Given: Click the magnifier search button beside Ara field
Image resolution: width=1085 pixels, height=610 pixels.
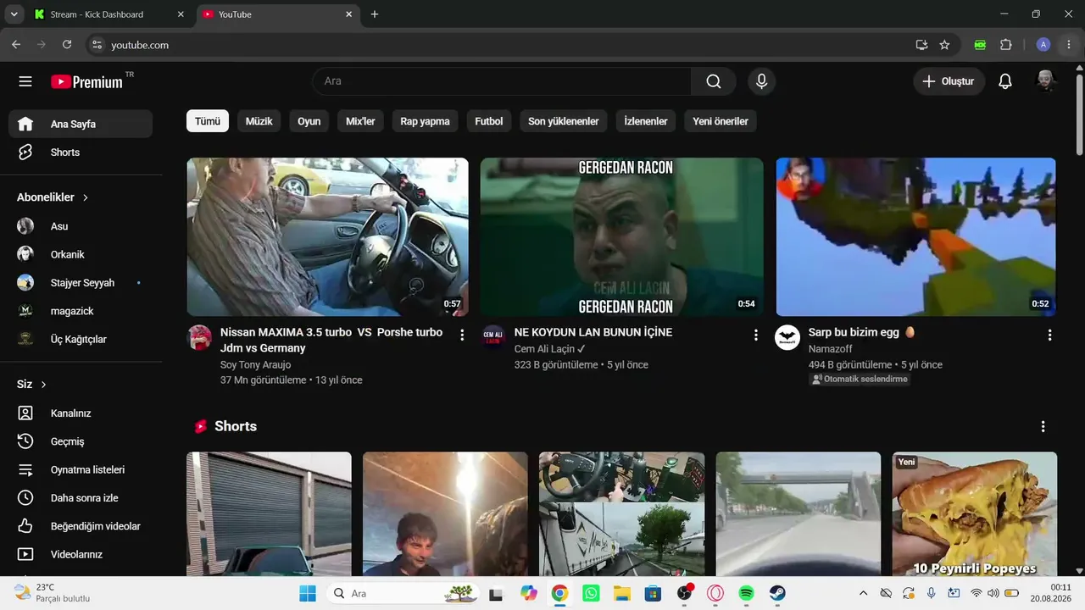Looking at the screenshot, I should tap(714, 81).
